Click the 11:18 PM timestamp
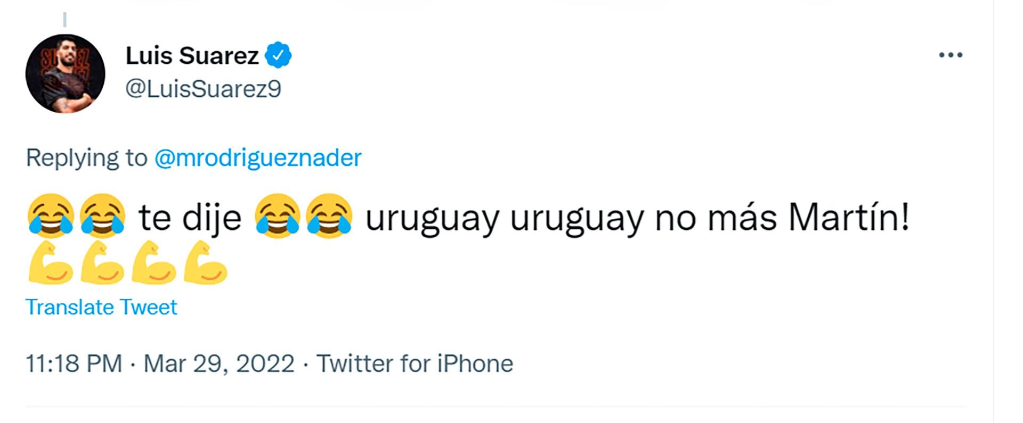This screenshot has height=423, width=1023. tap(74, 364)
